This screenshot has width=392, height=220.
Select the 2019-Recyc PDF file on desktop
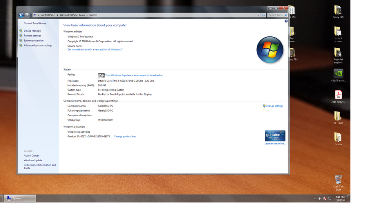coord(338,95)
